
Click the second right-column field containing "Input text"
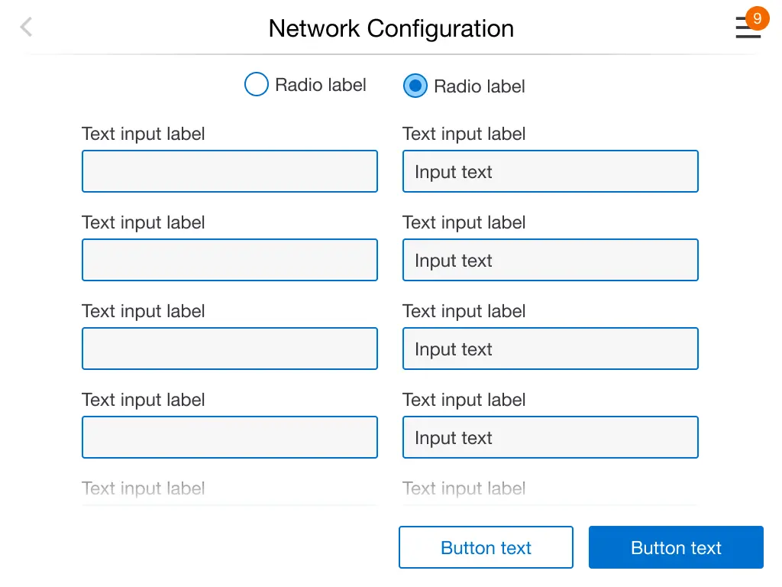point(550,260)
